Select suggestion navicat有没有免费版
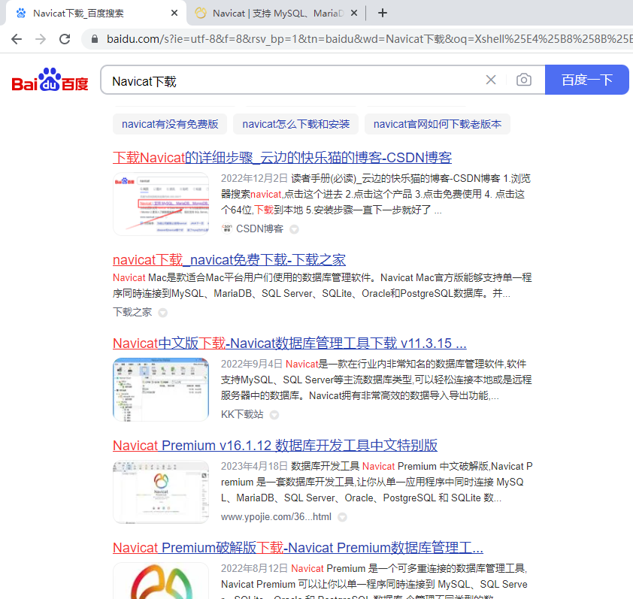The width and height of the screenshot is (633, 599). pyautogui.click(x=170, y=124)
